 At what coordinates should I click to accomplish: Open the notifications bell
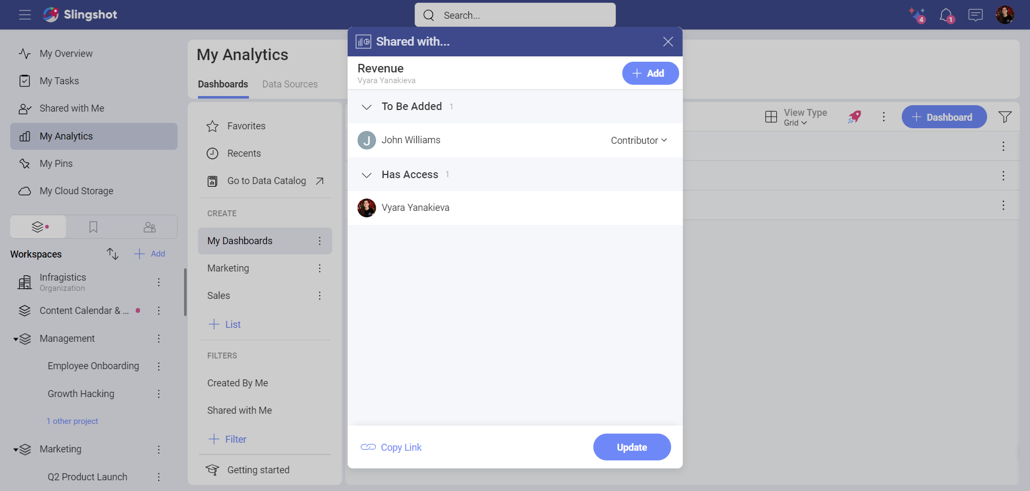[946, 15]
